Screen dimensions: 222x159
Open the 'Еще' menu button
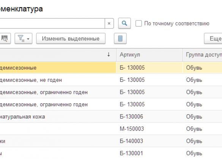(213, 38)
